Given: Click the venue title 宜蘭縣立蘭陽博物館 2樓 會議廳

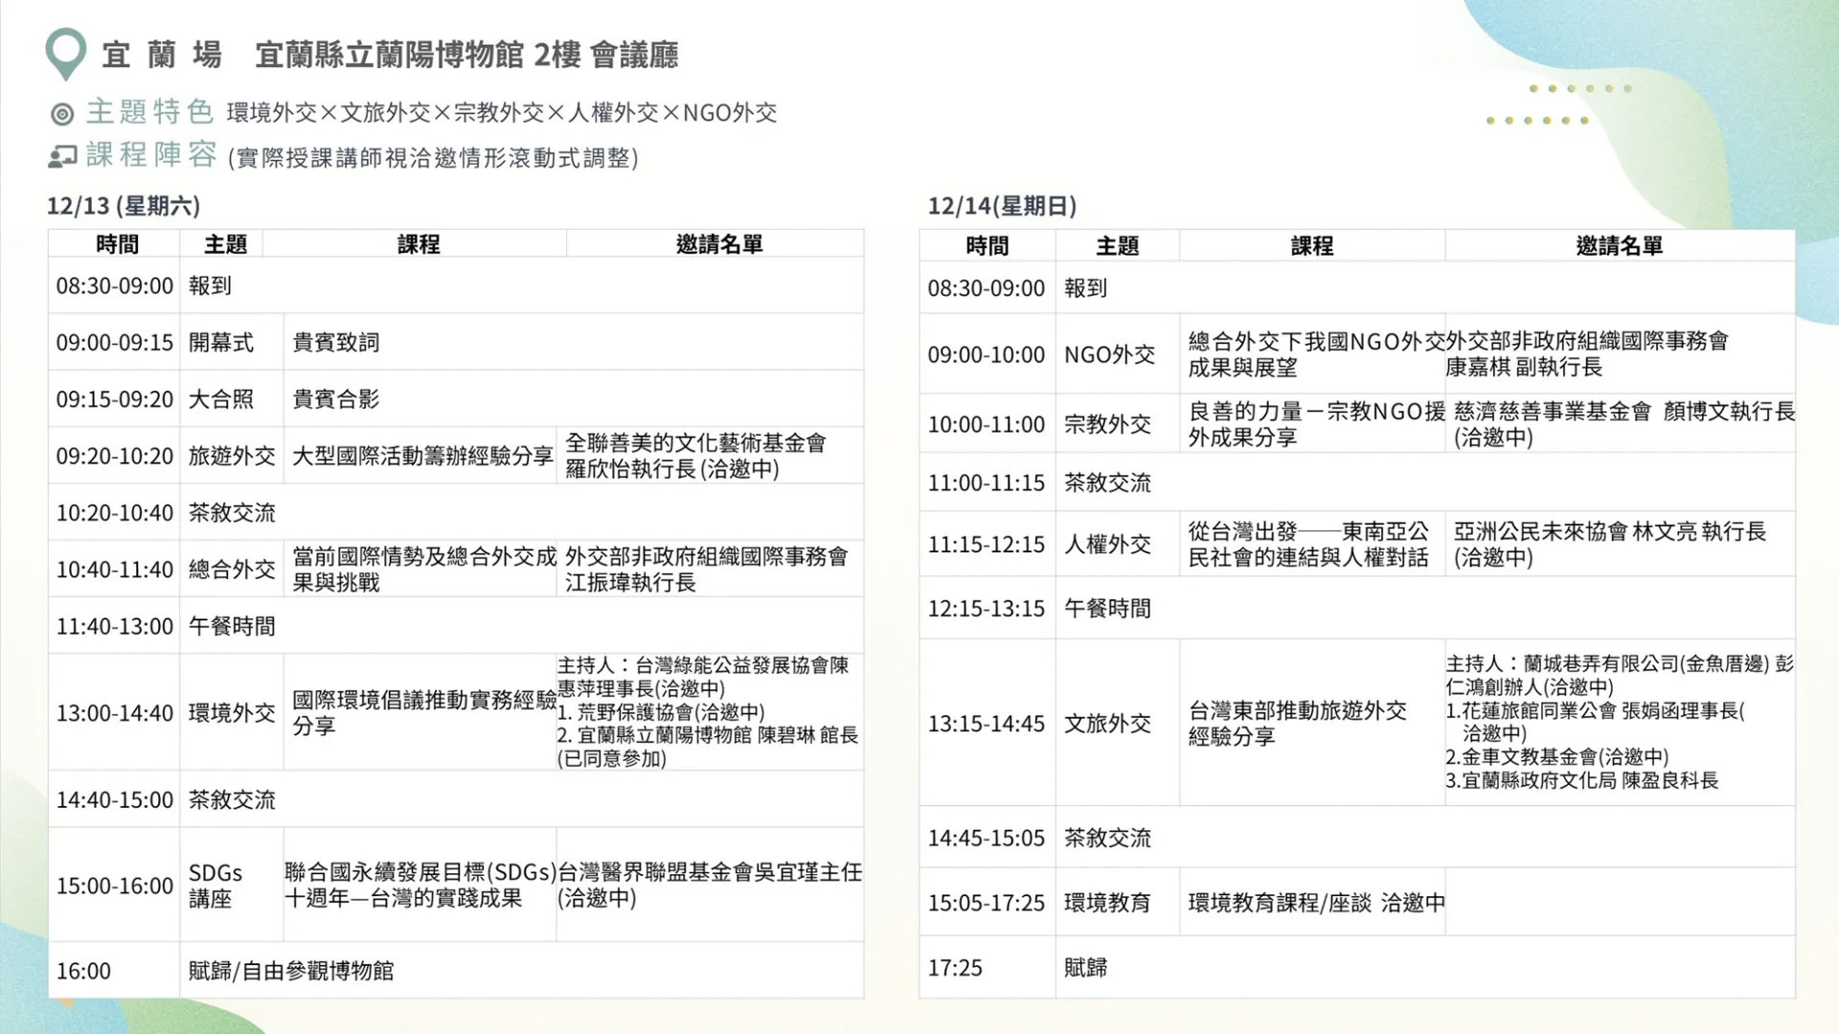Looking at the screenshot, I should point(468,56).
